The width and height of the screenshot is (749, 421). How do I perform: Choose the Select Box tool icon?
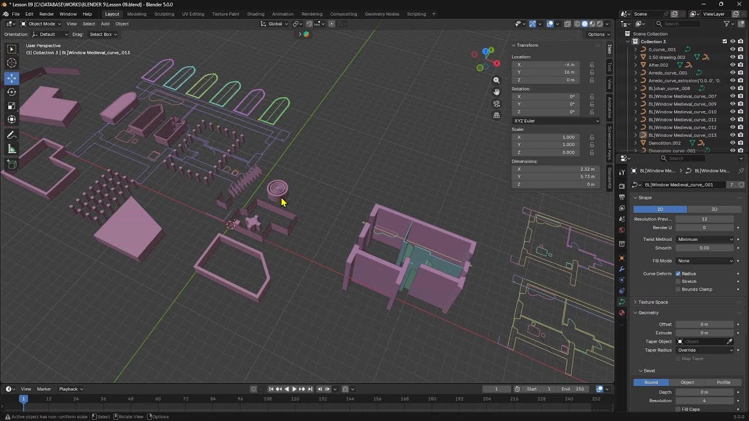coord(12,49)
